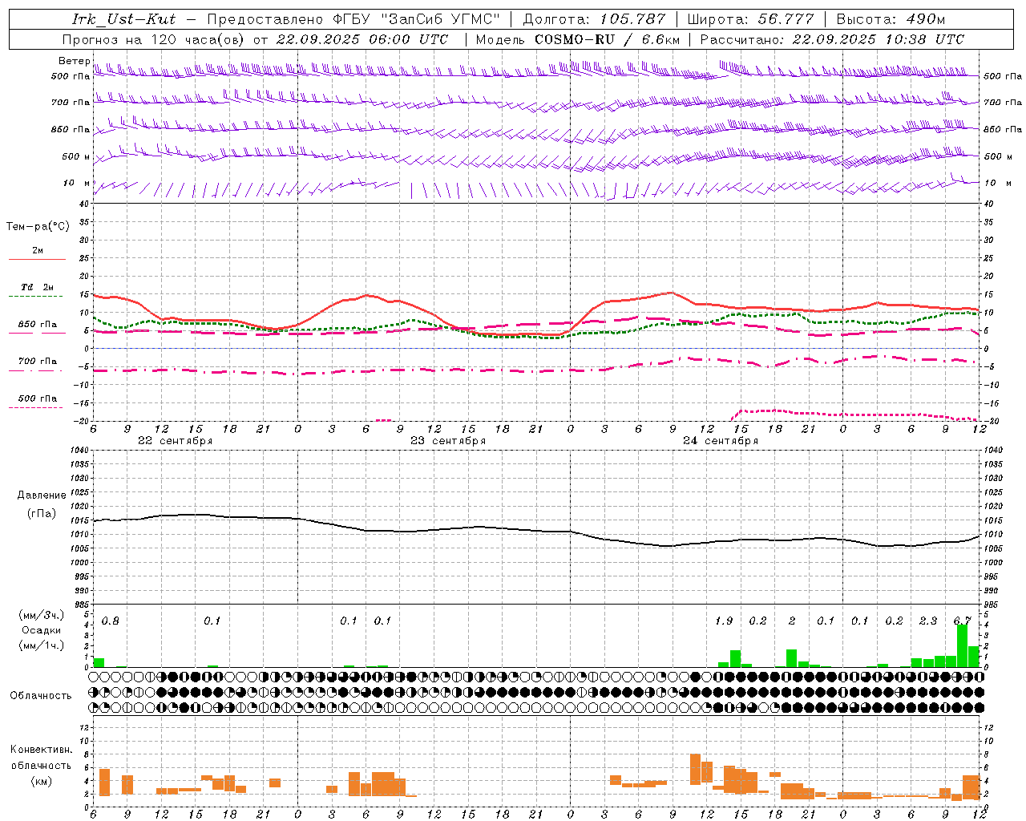Click the Td 2м legend label
Viewport: 1026px width, 821px height.
pos(37,287)
